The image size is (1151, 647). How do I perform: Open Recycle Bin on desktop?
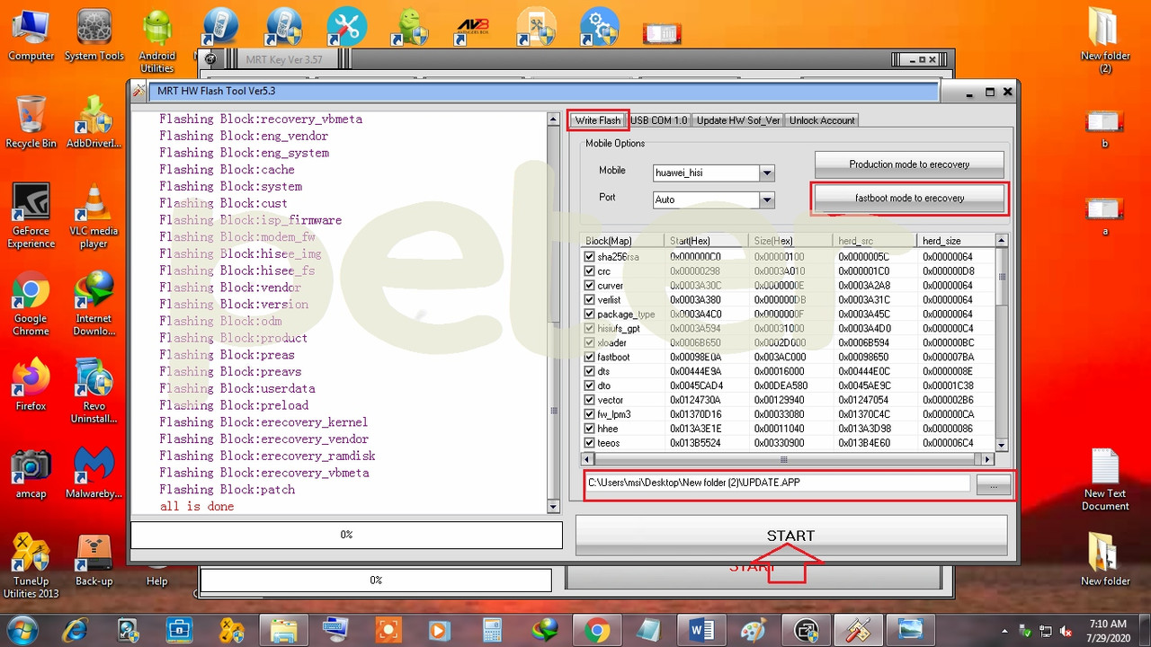31,122
